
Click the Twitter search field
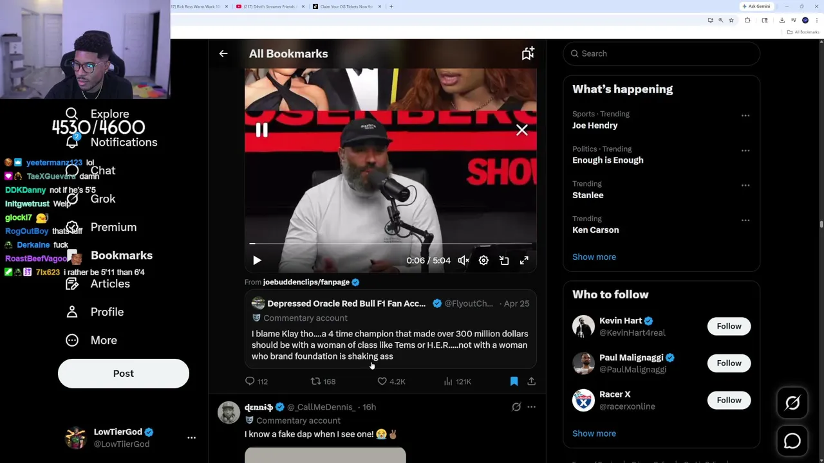coord(661,53)
